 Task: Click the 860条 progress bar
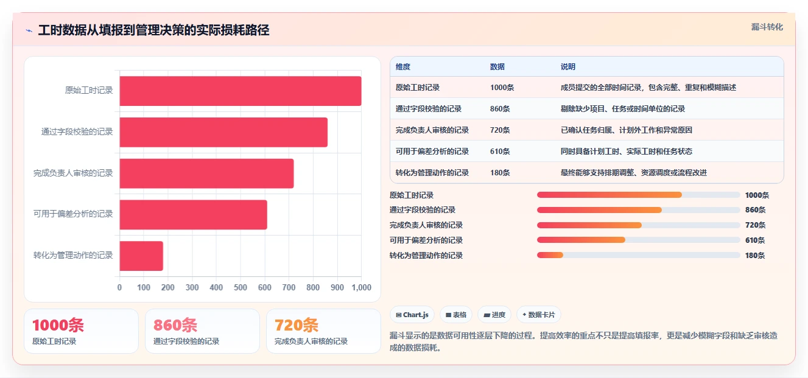pos(639,210)
